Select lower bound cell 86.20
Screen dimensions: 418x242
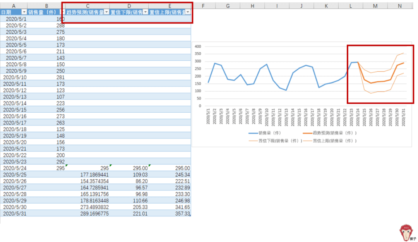[129, 181]
